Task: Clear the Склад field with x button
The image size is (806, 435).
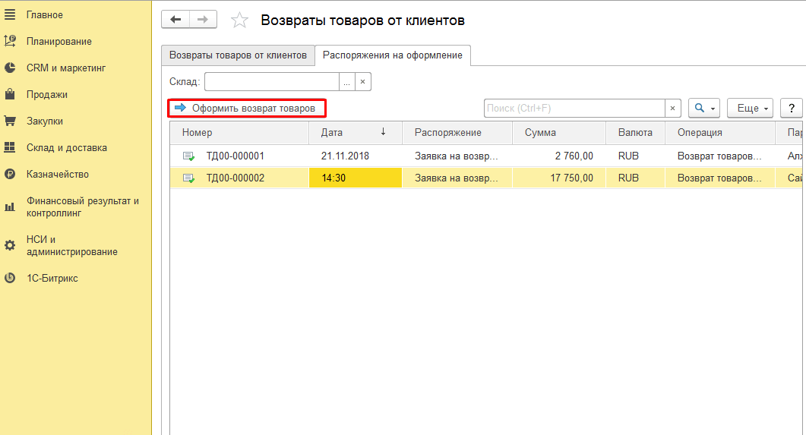Action: pyautogui.click(x=362, y=82)
